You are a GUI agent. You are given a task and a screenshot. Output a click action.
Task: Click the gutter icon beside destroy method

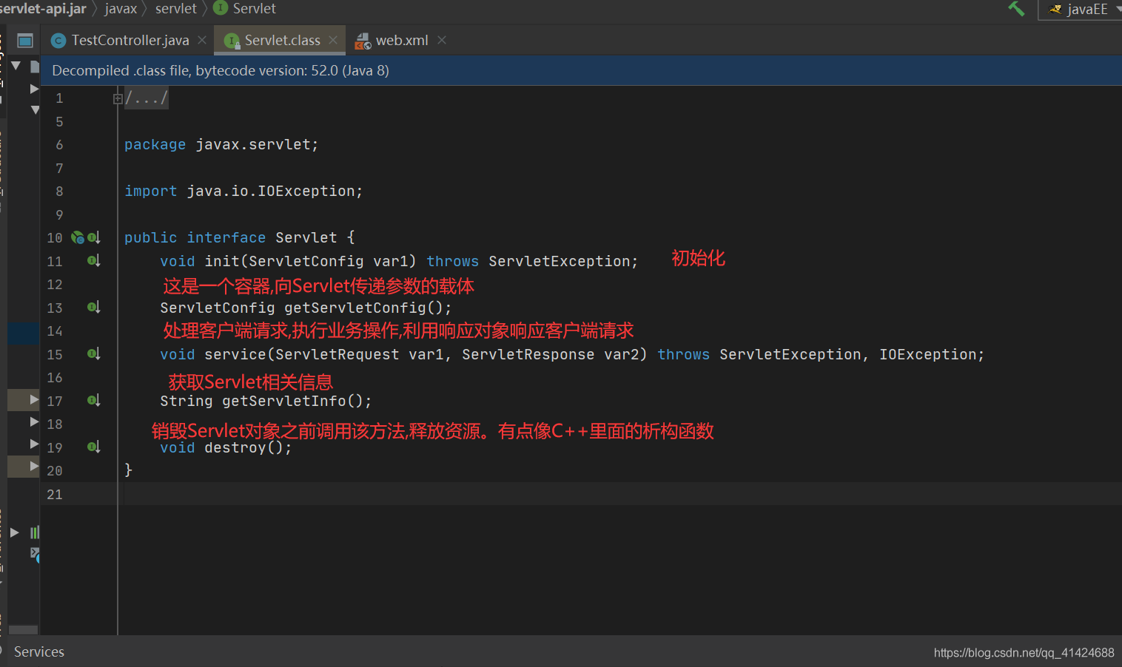[93, 447]
